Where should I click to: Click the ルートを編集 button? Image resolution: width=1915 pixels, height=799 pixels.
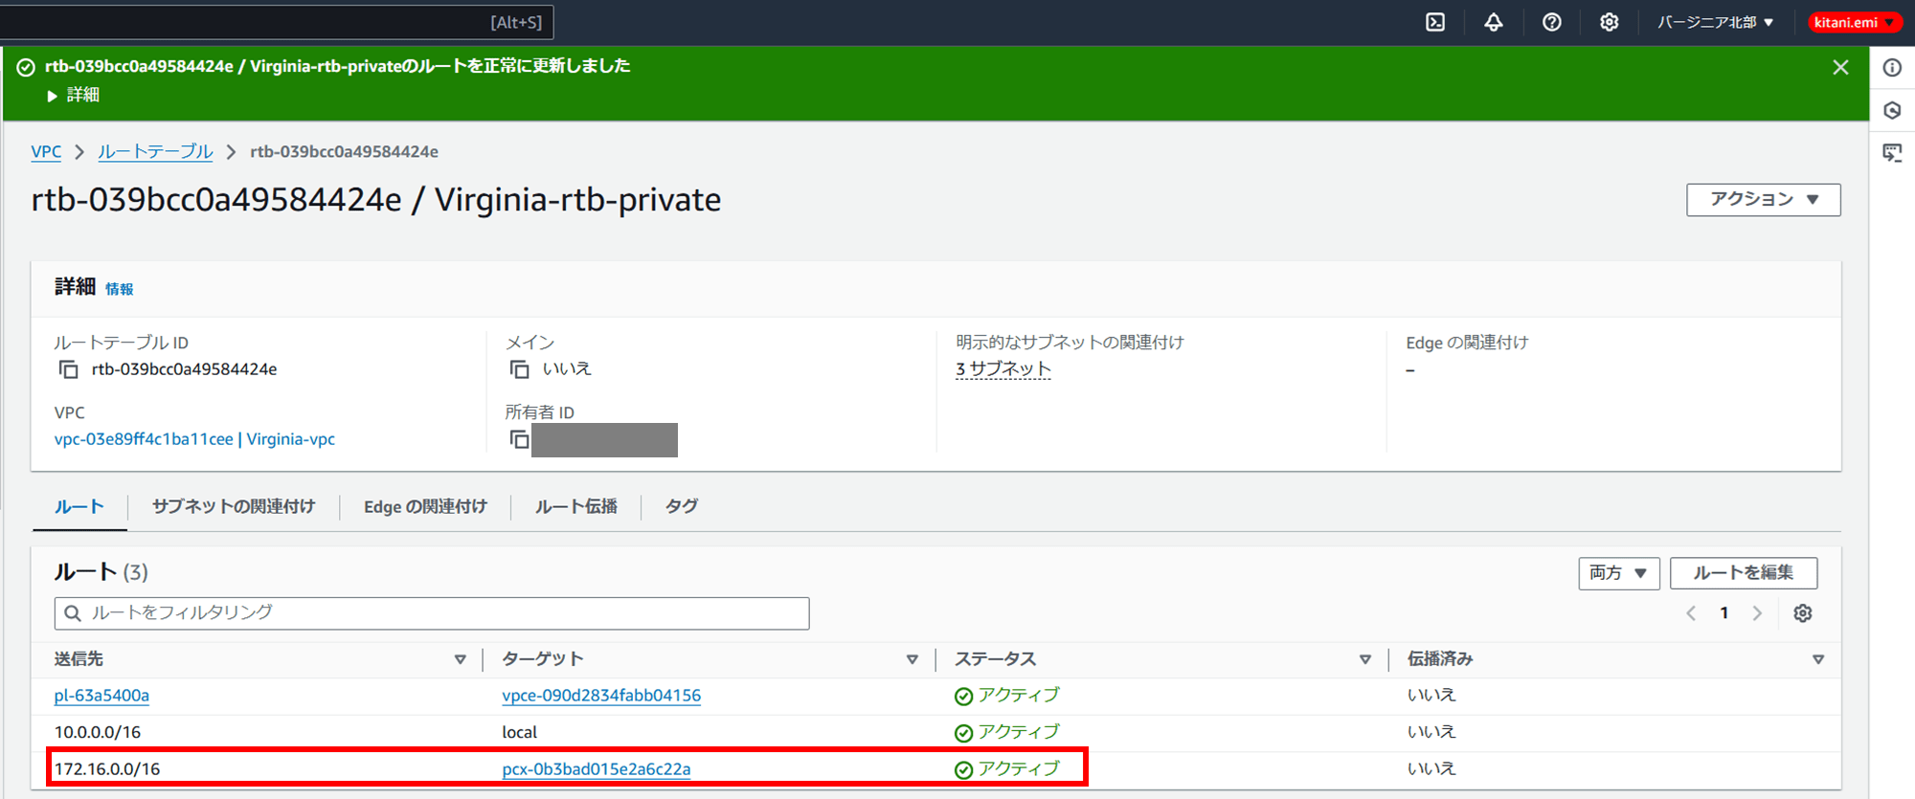(x=1743, y=573)
